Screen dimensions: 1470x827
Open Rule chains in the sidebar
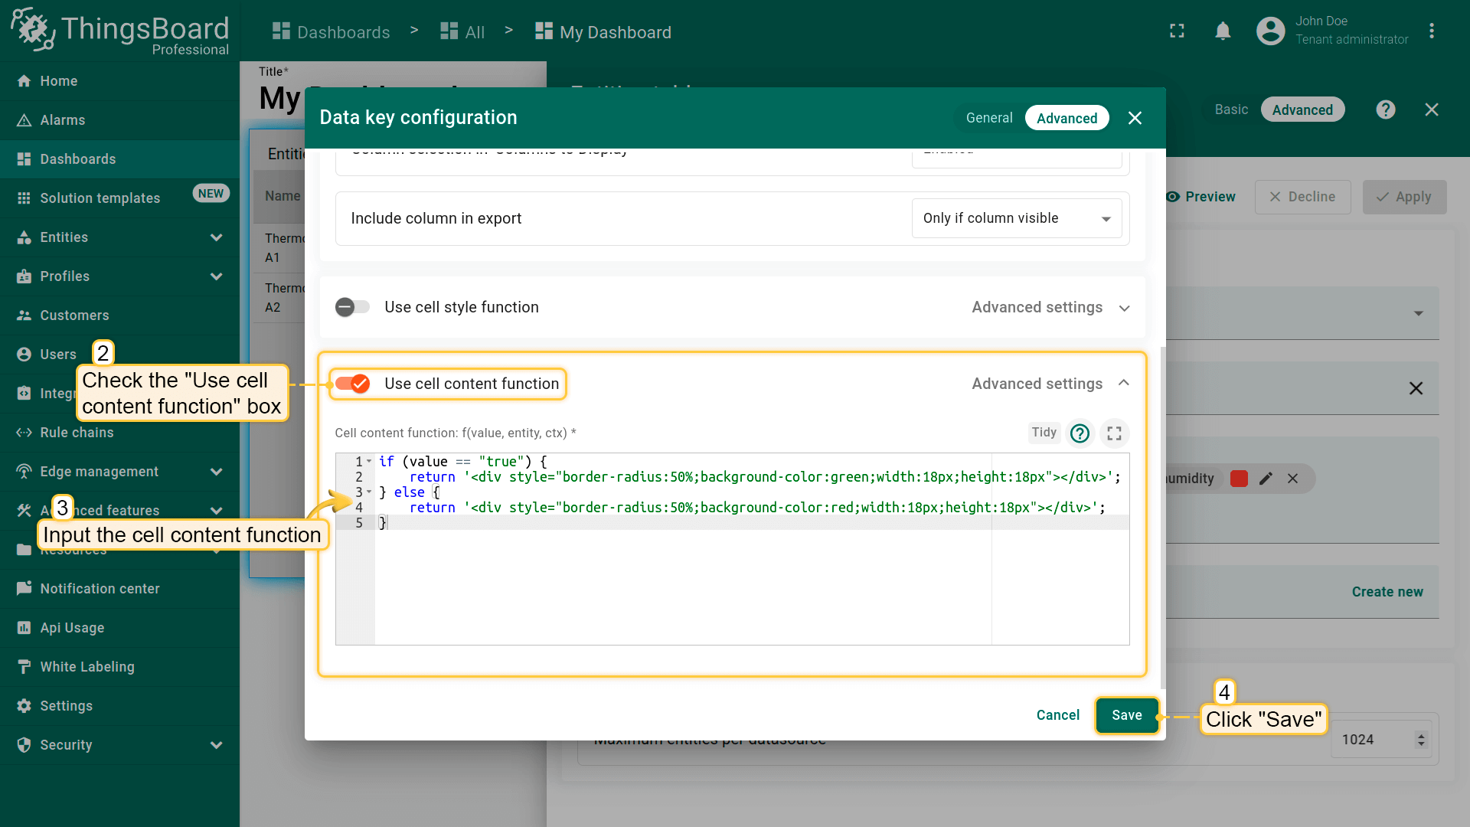(77, 433)
